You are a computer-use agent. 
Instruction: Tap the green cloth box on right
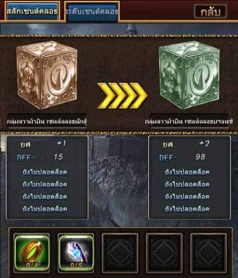189,76
